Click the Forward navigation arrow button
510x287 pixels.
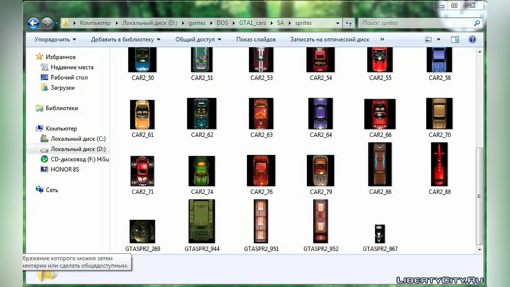(47, 23)
